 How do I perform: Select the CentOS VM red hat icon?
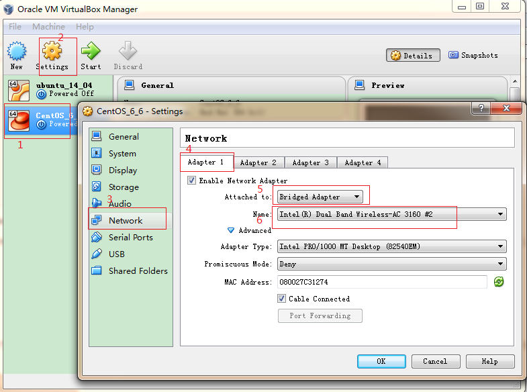pos(19,121)
